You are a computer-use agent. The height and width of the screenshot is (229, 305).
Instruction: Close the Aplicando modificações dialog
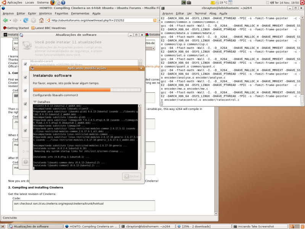pos(141,68)
